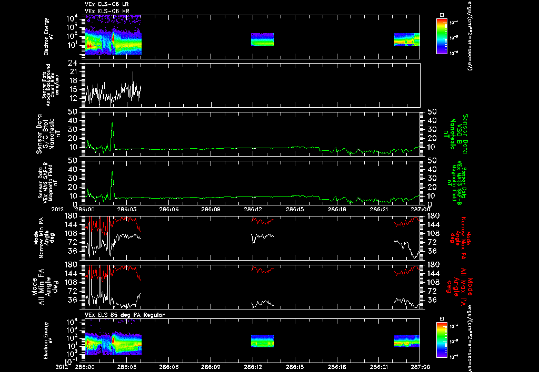Click the "All Min PA Angle" axis label
This screenshot has height=372, width=539.
tap(44, 286)
